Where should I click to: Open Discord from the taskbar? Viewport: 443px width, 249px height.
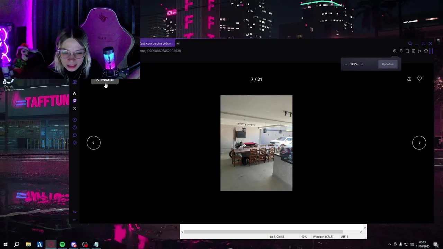tap(74, 245)
